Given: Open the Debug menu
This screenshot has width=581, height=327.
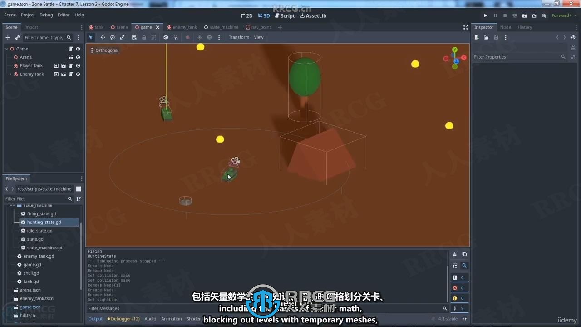Looking at the screenshot, I should 46,15.
